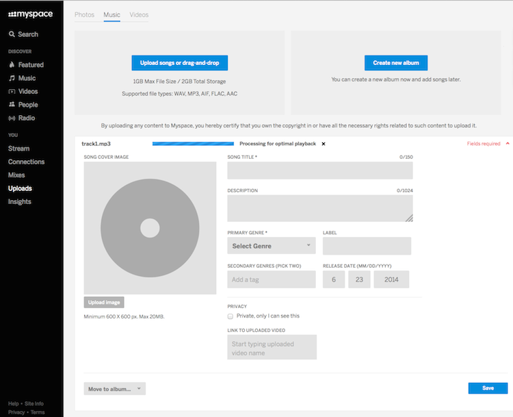The height and width of the screenshot is (417, 513).
Task: Switch to the Photos tab
Action: pyautogui.click(x=84, y=15)
